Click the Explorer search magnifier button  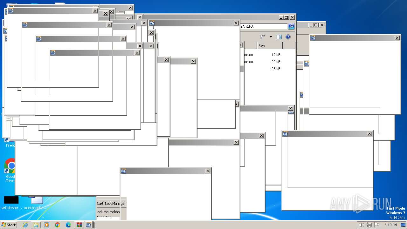[291, 26]
